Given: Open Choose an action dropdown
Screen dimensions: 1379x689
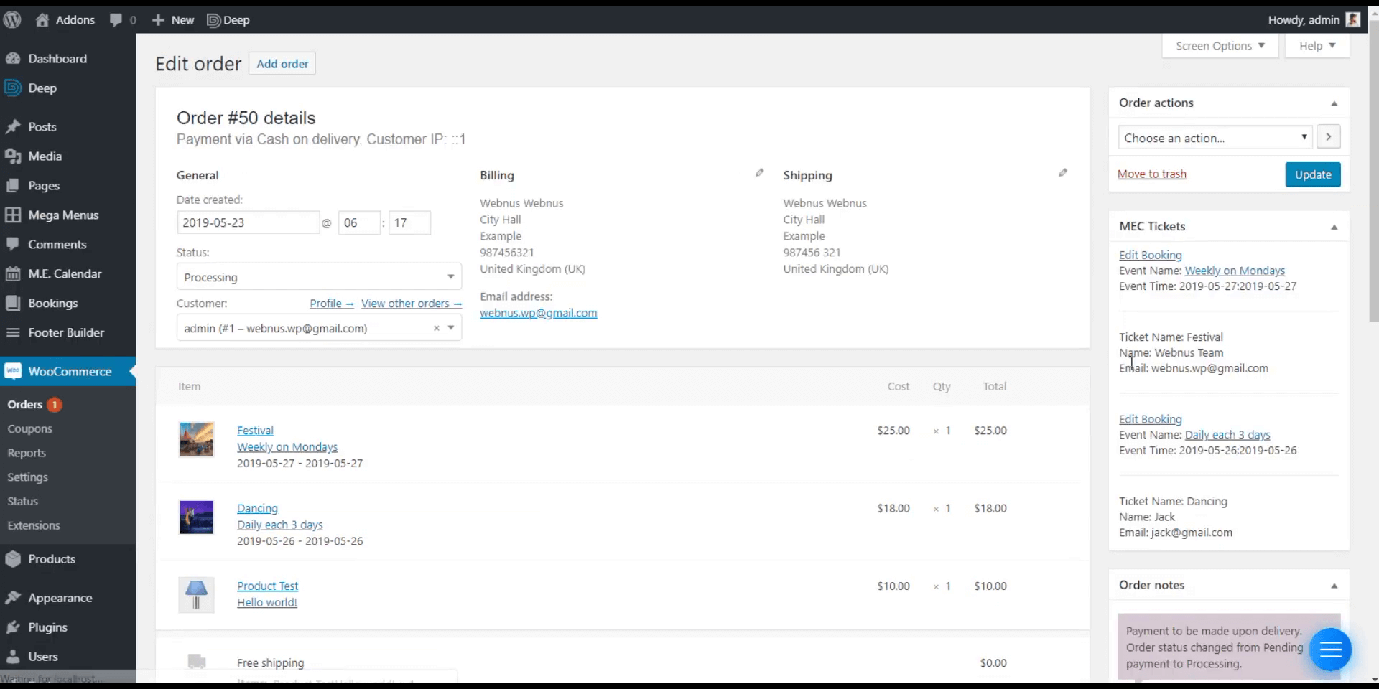Looking at the screenshot, I should pyautogui.click(x=1215, y=138).
